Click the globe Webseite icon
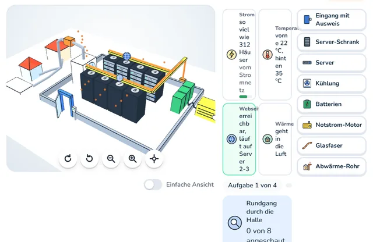 pos(231,139)
